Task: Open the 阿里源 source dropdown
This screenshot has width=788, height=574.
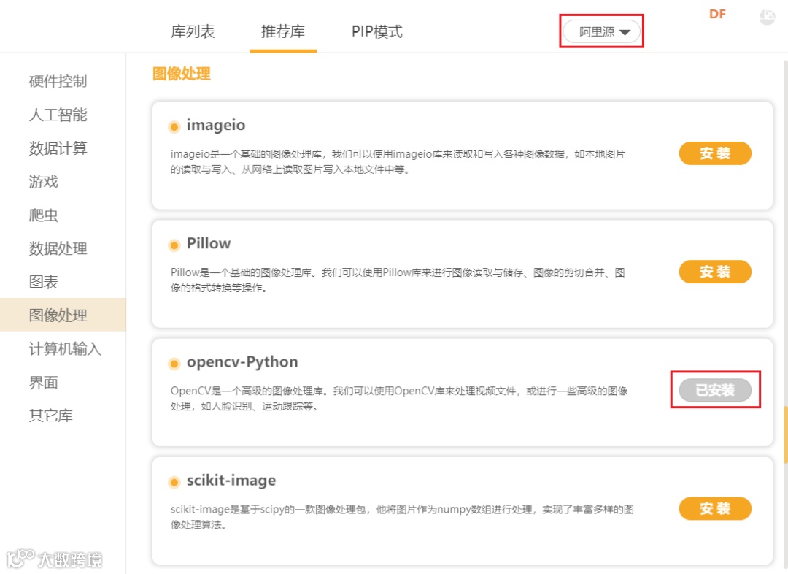Action: point(601,31)
